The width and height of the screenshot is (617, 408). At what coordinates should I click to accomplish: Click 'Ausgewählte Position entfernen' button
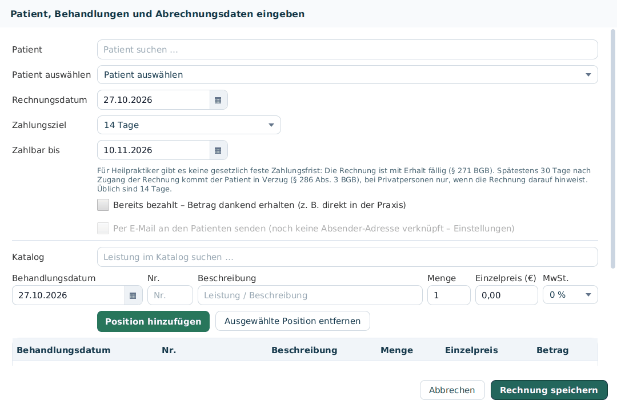coord(293,321)
